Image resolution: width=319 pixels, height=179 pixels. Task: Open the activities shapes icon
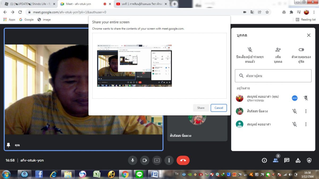pyautogui.click(x=298, y=160)
